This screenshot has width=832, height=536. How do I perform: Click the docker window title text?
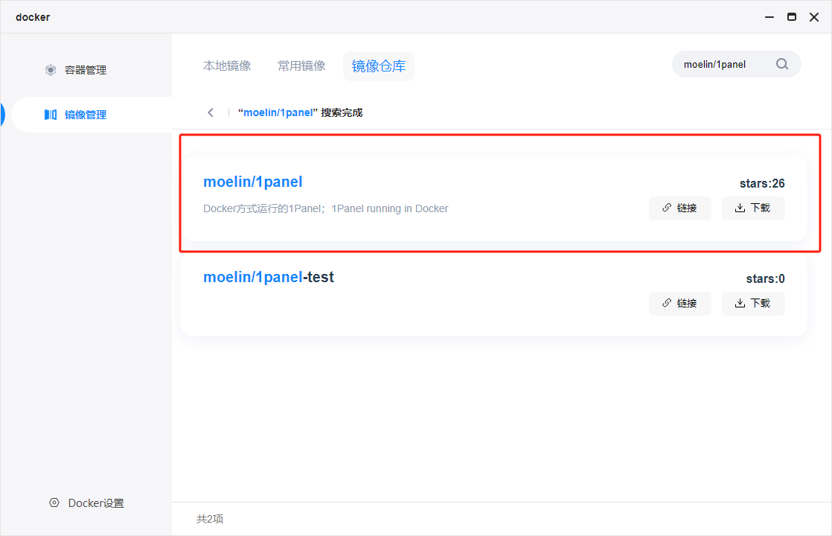pyautogui.click(x=33, y=17)
